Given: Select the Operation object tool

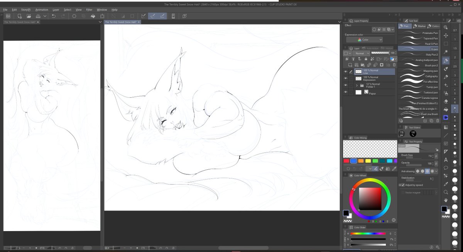Looking at the screenshot, I should click(x=446, y=27).
